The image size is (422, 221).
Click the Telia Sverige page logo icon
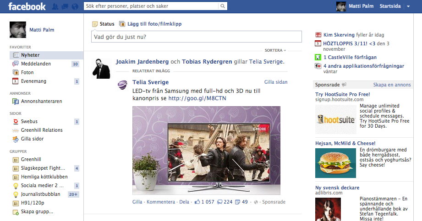point(123,85)
